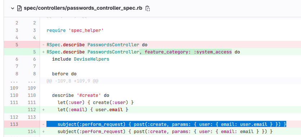Click new line number 112 for let(:email)
This screenshot has height=137, width=301.
pyautogui.click(x=32, y=110)
